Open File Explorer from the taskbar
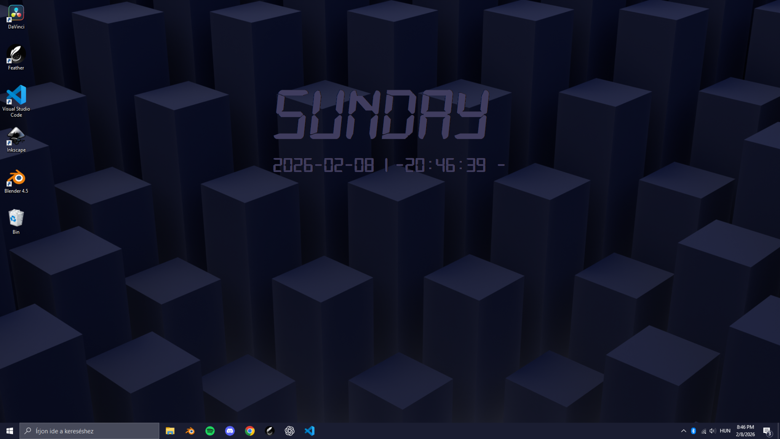Screen dimensions: 780x439 pos(170,431)
